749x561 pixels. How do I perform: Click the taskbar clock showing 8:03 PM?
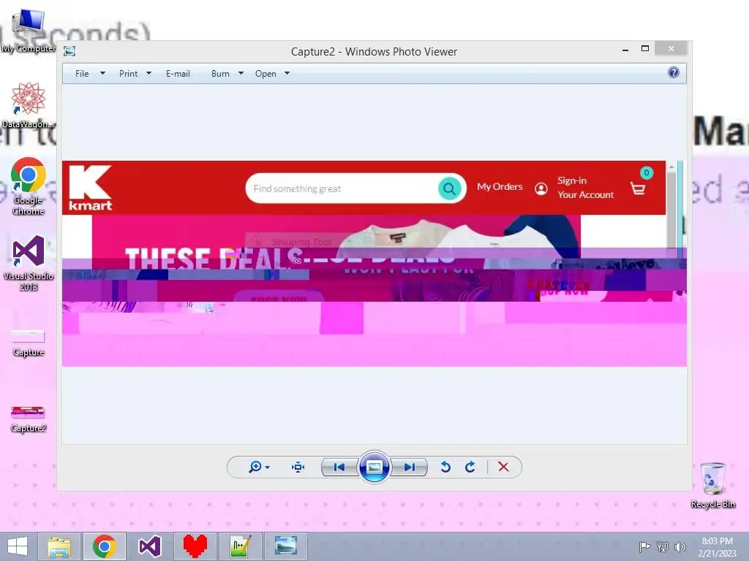717,547
